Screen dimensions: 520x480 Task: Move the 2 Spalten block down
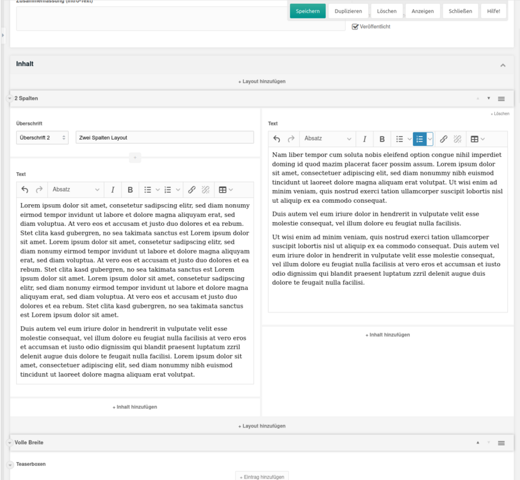click(x=489, y=99)
